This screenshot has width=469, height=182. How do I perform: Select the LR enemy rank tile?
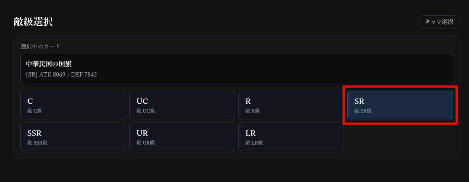tap(291, 137)
